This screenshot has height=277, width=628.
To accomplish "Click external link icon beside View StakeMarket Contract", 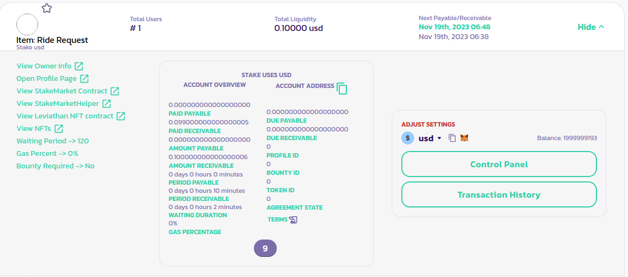I will tap(115, 91).
